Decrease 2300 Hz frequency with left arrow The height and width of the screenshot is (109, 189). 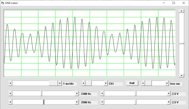(10, 94)
